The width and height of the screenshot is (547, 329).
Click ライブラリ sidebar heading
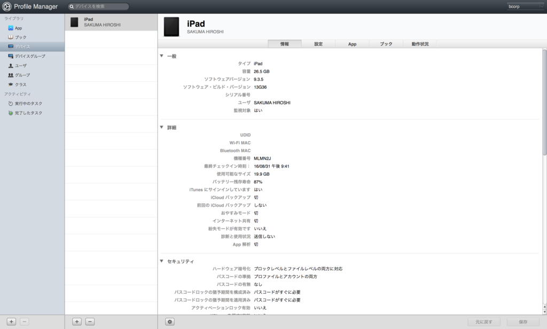coord(14,19)
